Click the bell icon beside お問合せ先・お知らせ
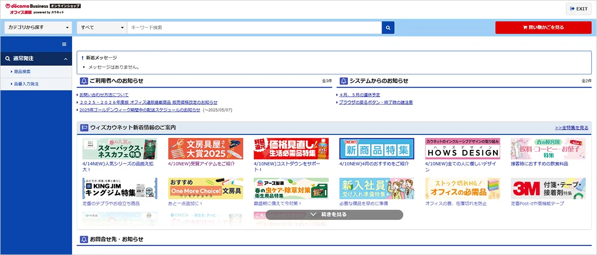Viewport: 597px width, 255px height. (83, 239)
